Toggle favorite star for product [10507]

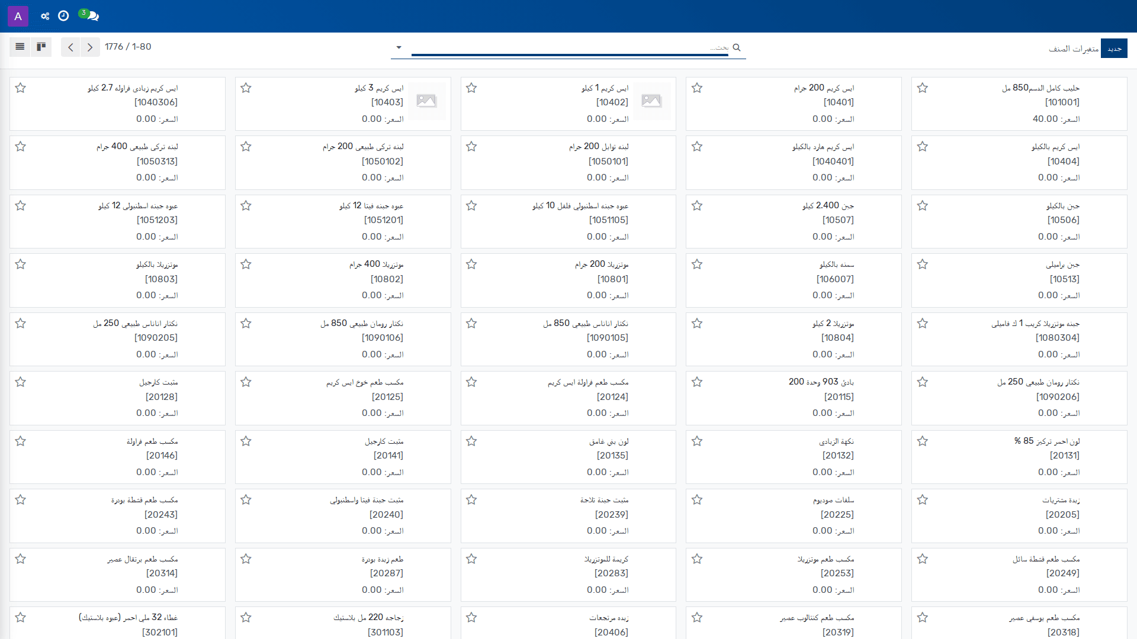coord(697,206)
